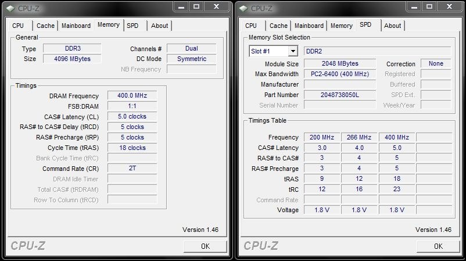466x261 pixels.
Task: Click the empty Bank Cycle Time (tRC) field
Action: click(x=132, y=158)
